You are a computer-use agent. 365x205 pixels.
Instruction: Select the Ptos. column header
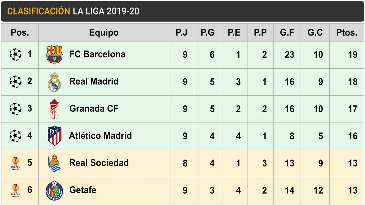347,32
